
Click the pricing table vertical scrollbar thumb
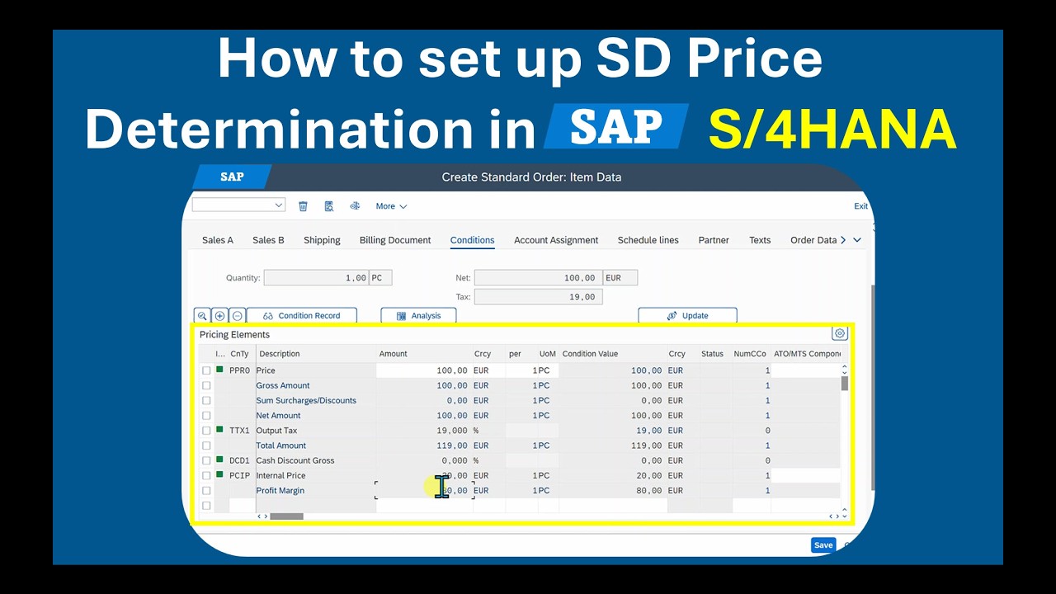click(844, 384)
